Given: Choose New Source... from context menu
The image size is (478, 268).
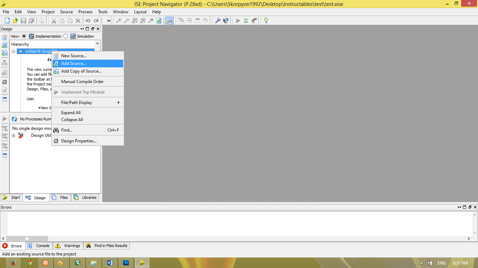Looking at the screenshot, I should tap(87, 56).
